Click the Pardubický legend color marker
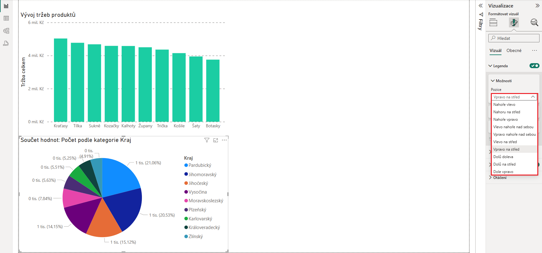The width and height of the screenshot is (542, 253). pyautogui.click(x=186, y=165)
